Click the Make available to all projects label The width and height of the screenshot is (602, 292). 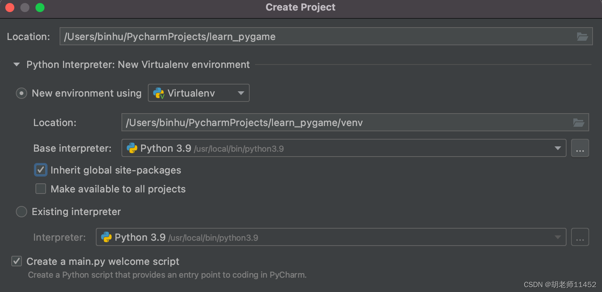pyautogui.click(x=118, y=189)
